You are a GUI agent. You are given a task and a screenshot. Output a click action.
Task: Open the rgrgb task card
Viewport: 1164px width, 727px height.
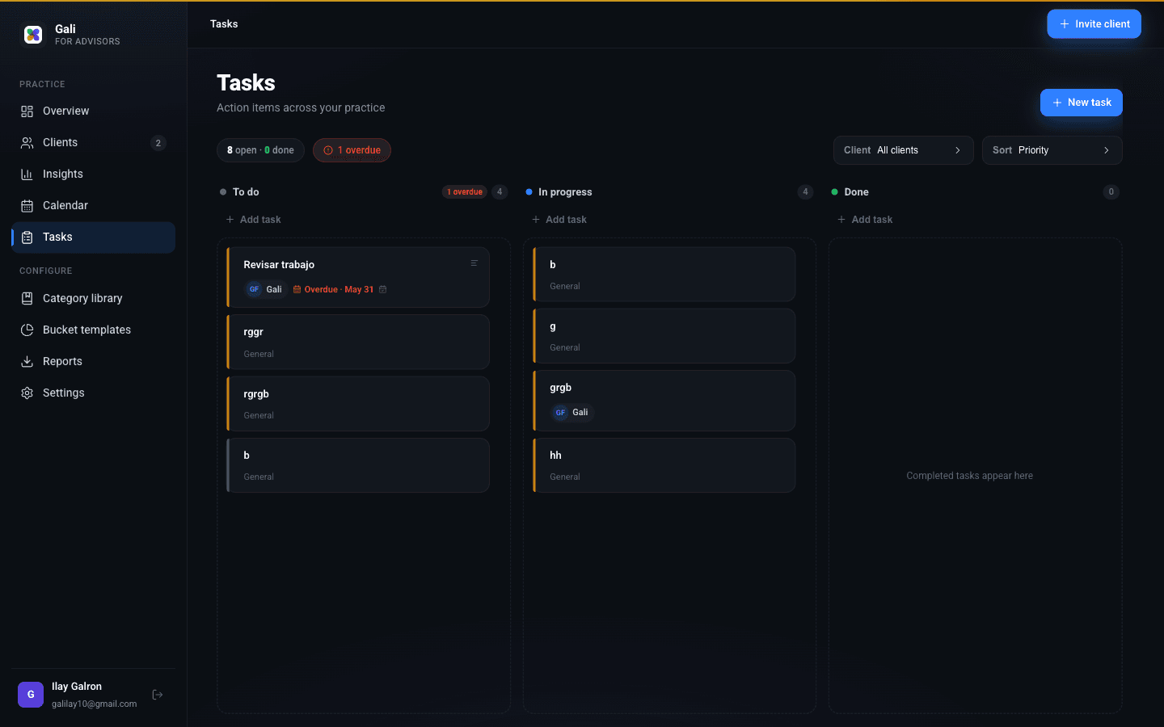[x=358, y=404]
